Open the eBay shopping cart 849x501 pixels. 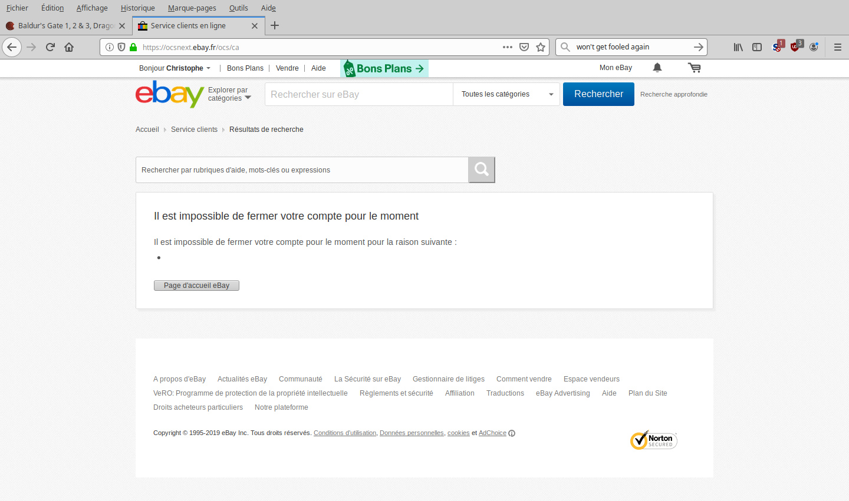point(695,68)
